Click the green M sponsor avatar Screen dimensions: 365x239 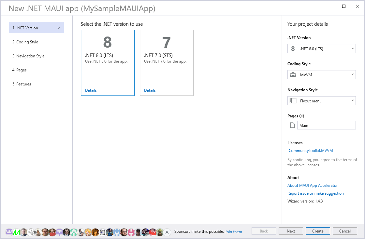pyautogui.click(x=16, y=232)
